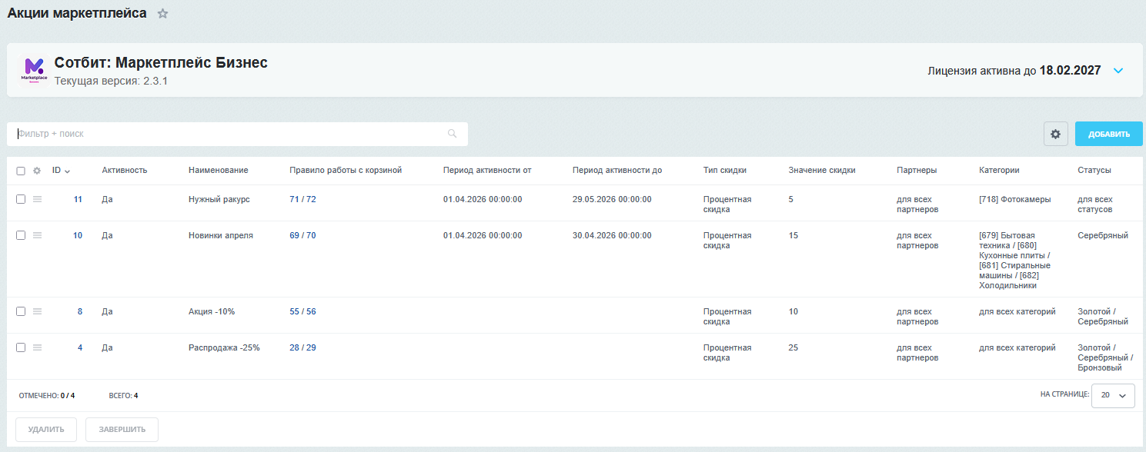Viewport: 1146px width, 452px height.
Task: Open row actions menu for Нужный ракурс
Action: pyautogui.click(x=37, y=199)
